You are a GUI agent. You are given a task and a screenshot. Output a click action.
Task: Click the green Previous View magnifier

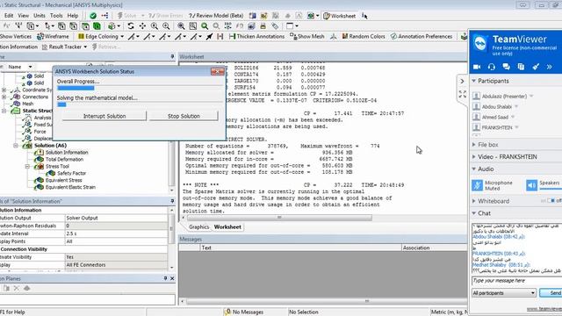[x=205, y=25]
